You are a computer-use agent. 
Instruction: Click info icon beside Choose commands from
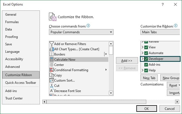point(88,26)
